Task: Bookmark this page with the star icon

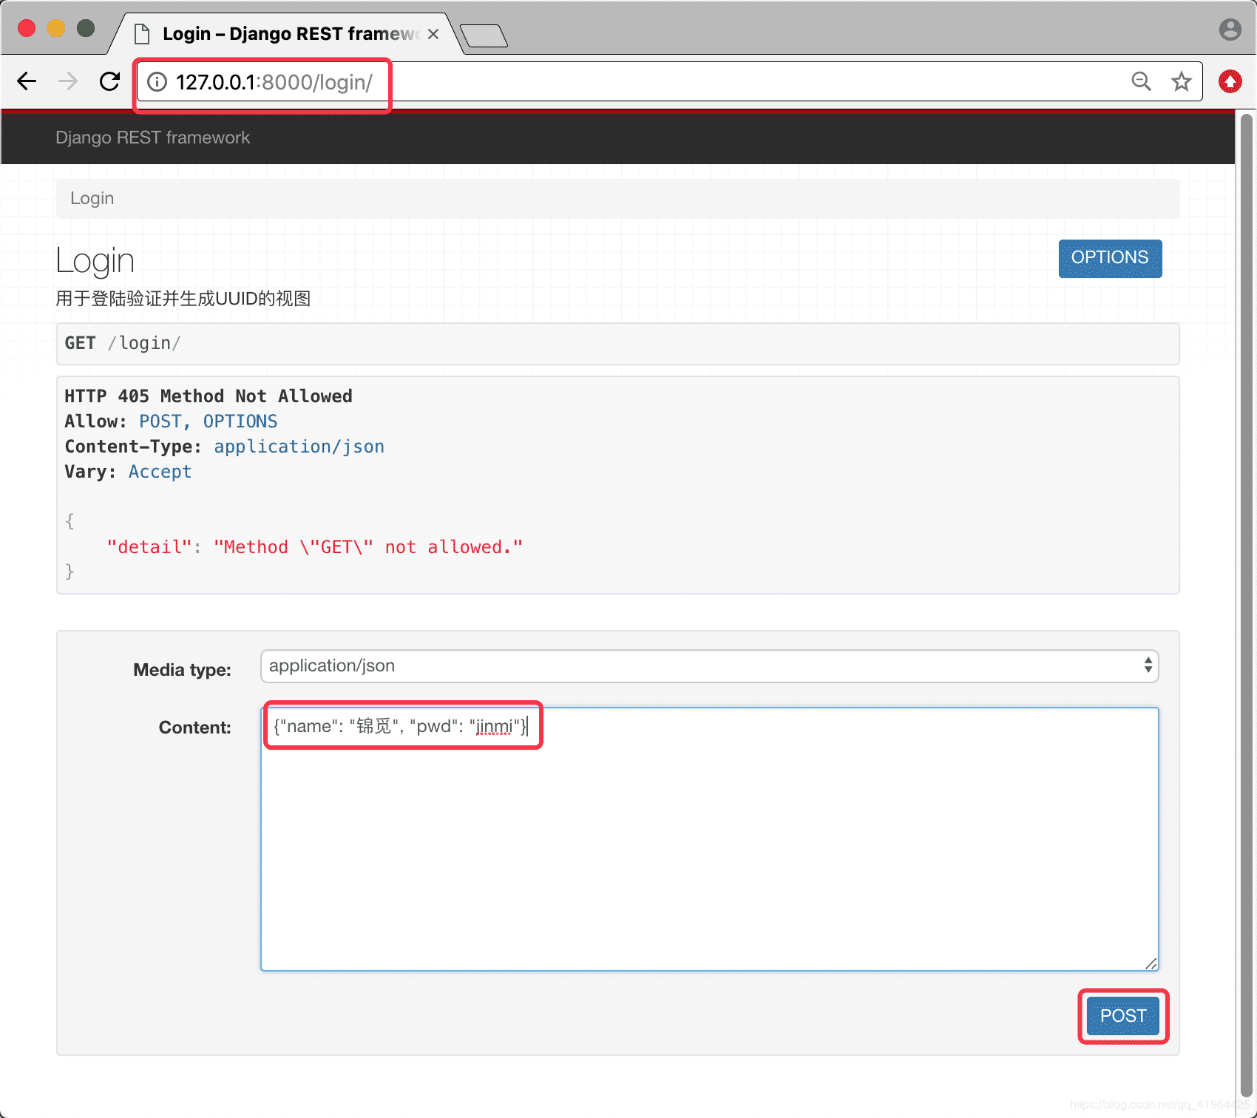Action: tap(1182, 81)
